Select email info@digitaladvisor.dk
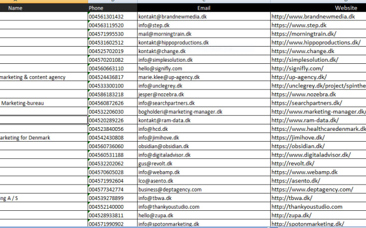Image resolution: width=366 pixels, height=228 pixels. coord(164,155)
